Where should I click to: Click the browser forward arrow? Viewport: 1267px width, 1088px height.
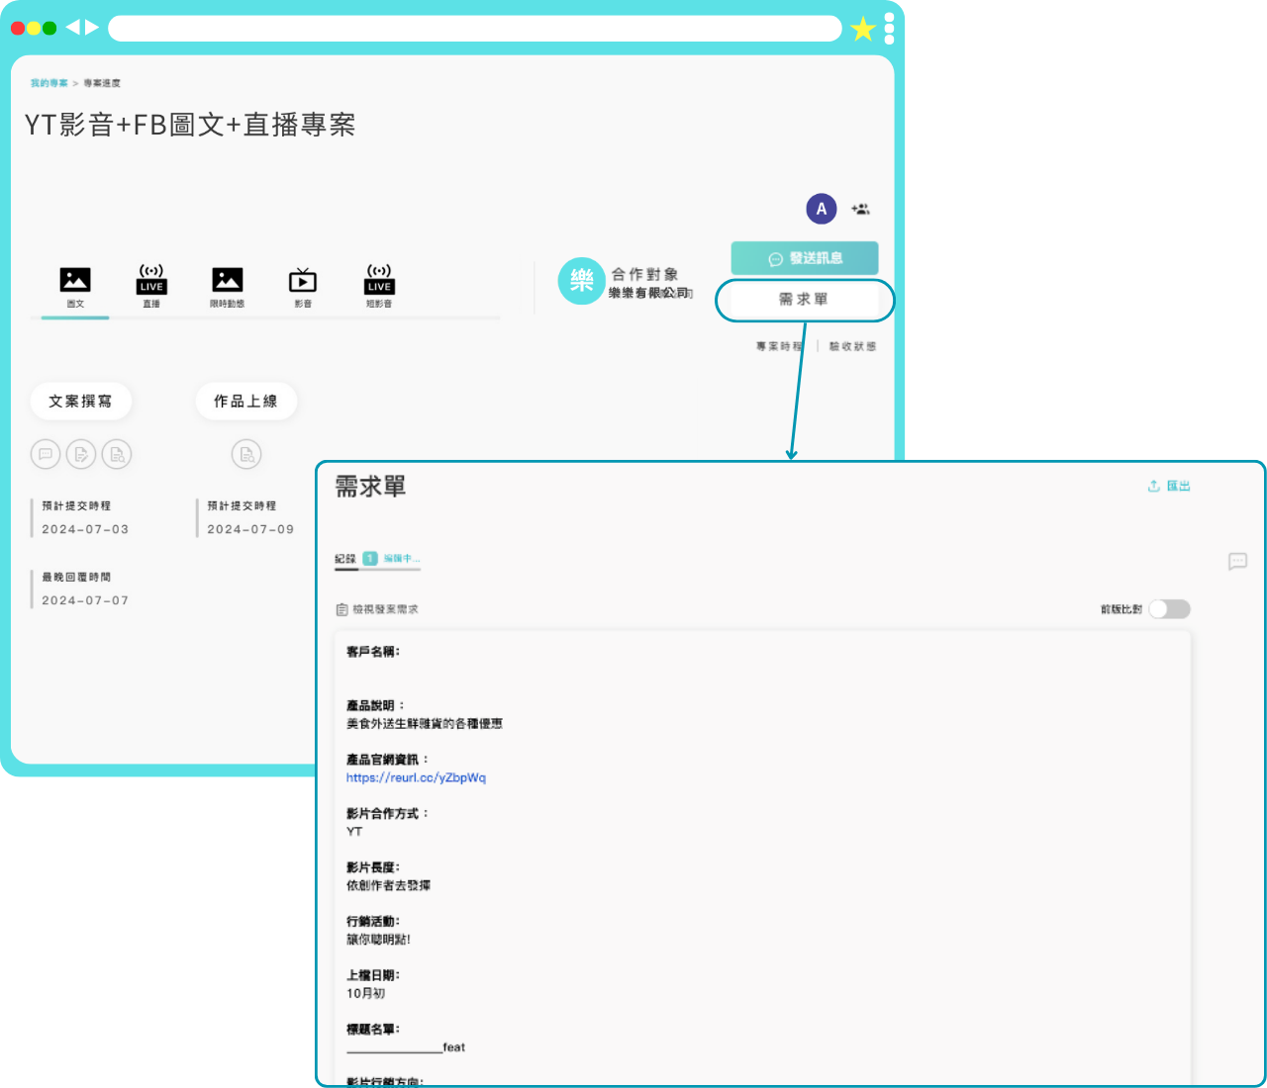pyautogui.click(x=92, y=28)
